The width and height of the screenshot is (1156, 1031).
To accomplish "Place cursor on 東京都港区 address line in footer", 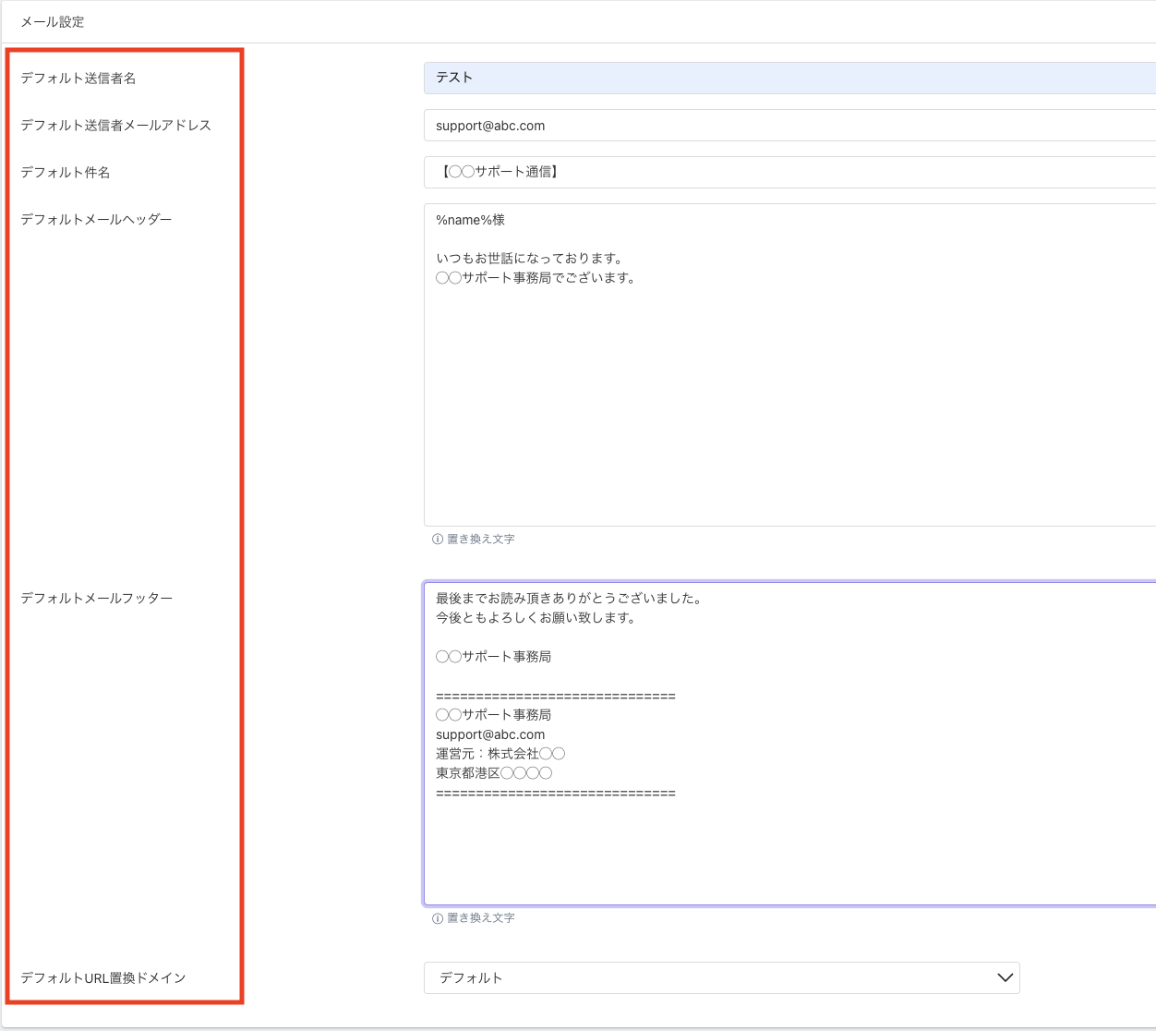I will click(494, 773).
